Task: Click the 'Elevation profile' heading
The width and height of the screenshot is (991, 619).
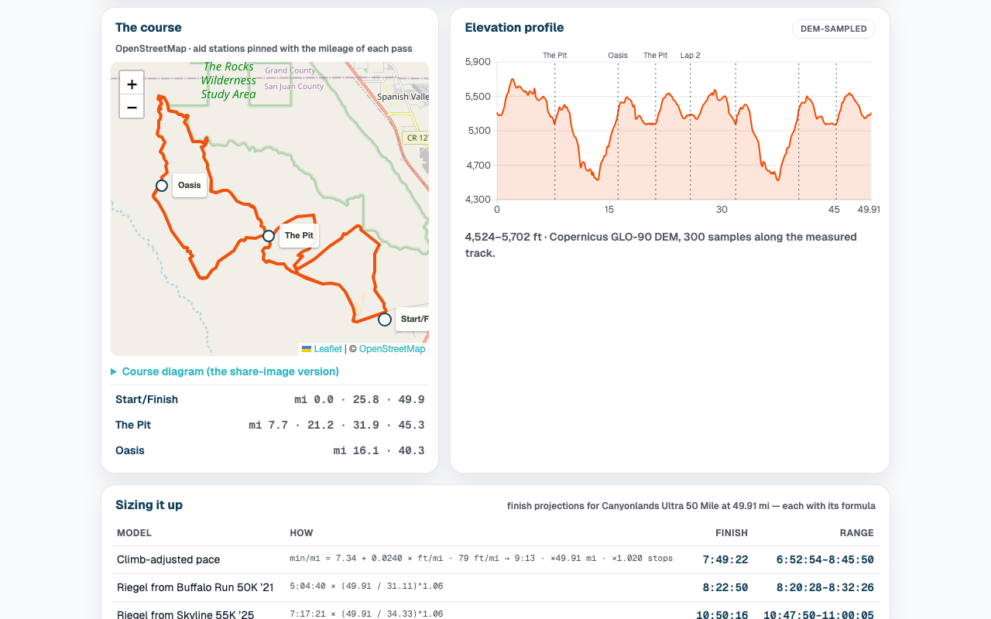Action: 514,28
